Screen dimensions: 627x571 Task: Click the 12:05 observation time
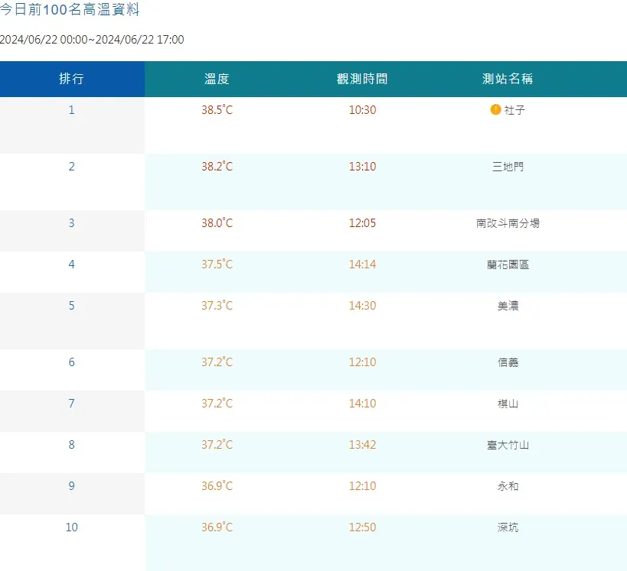(362, 222)
